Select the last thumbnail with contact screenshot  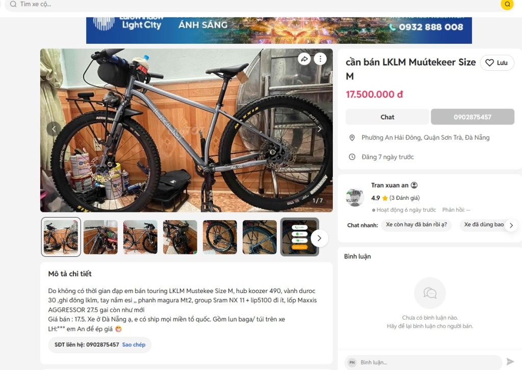[300, 237]
